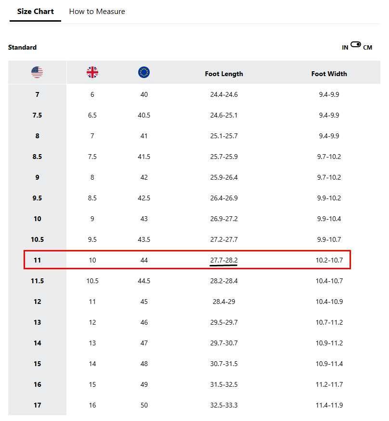Image resolution: width=389 pixels, height=421 pixels.
Task: Click the EU flag icon column header
Action: [144, 72]
